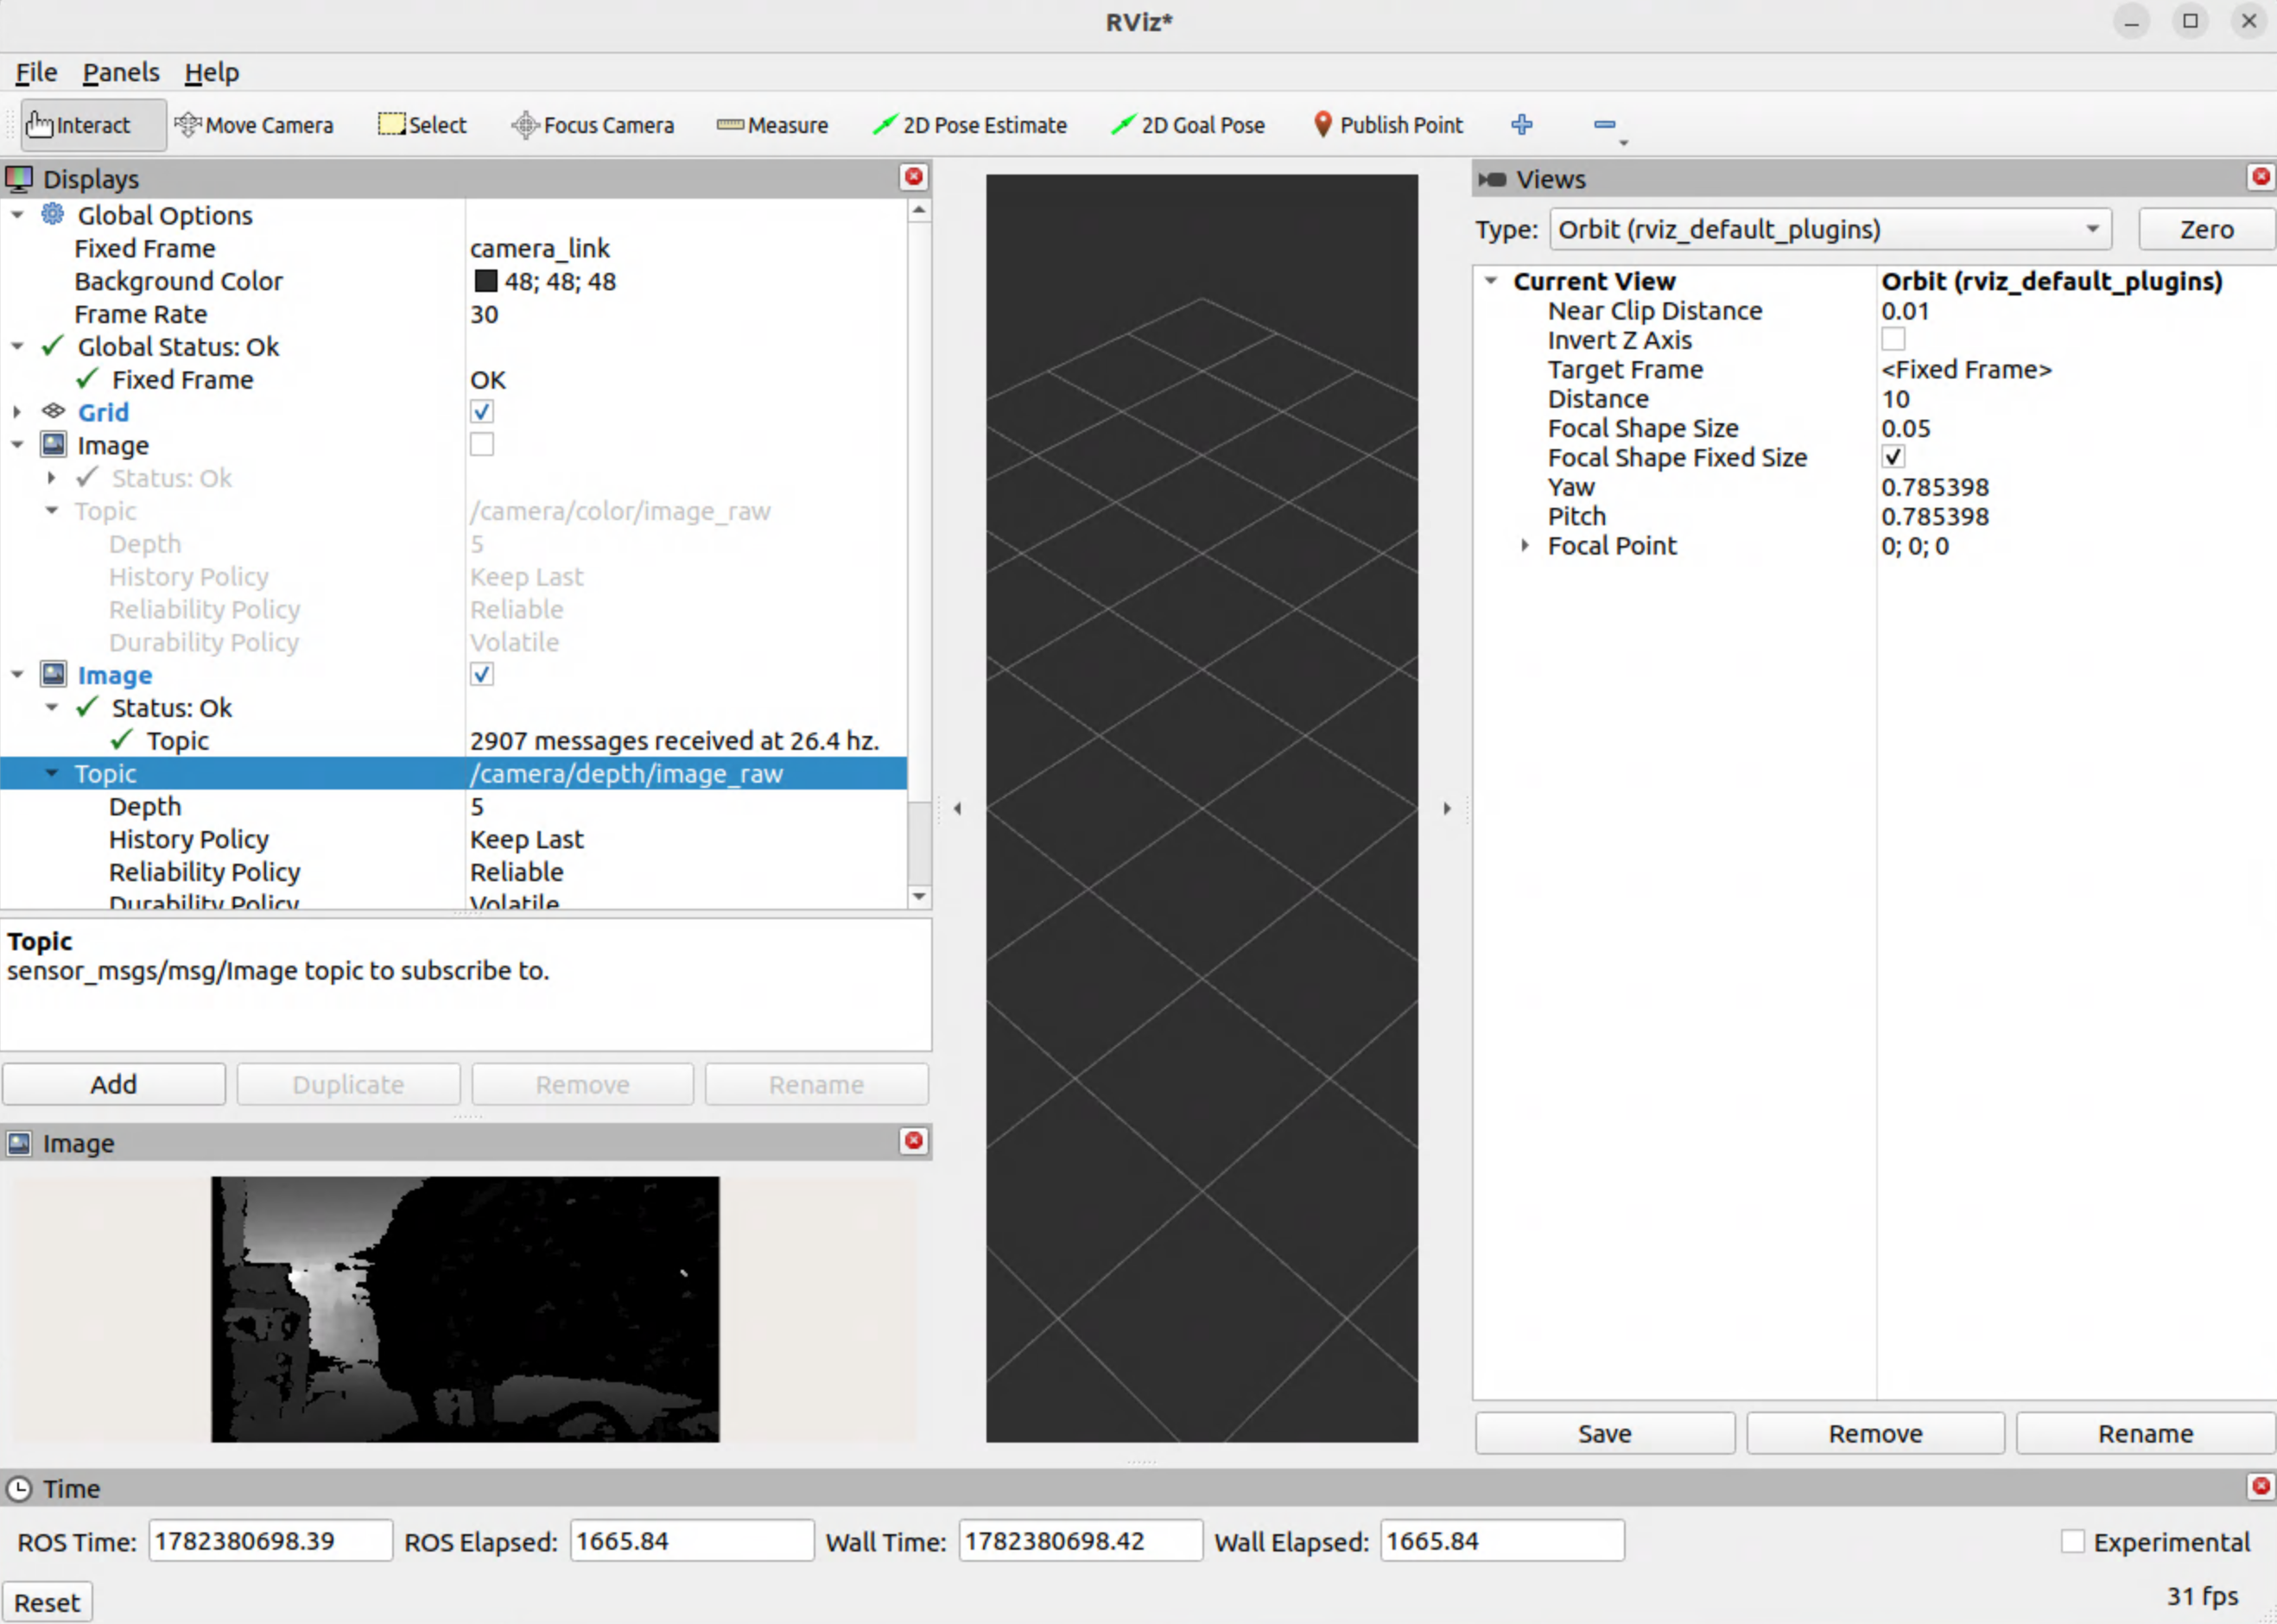The image size is (2277, 1624).
Task: Collapse the Current View tree
Action: (1491, 281)
